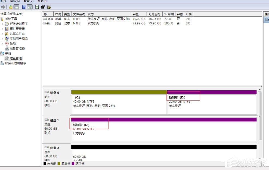Open the 任务计划程序 sidebar item
Screen dimensions: 269x170
click(16, 24)
